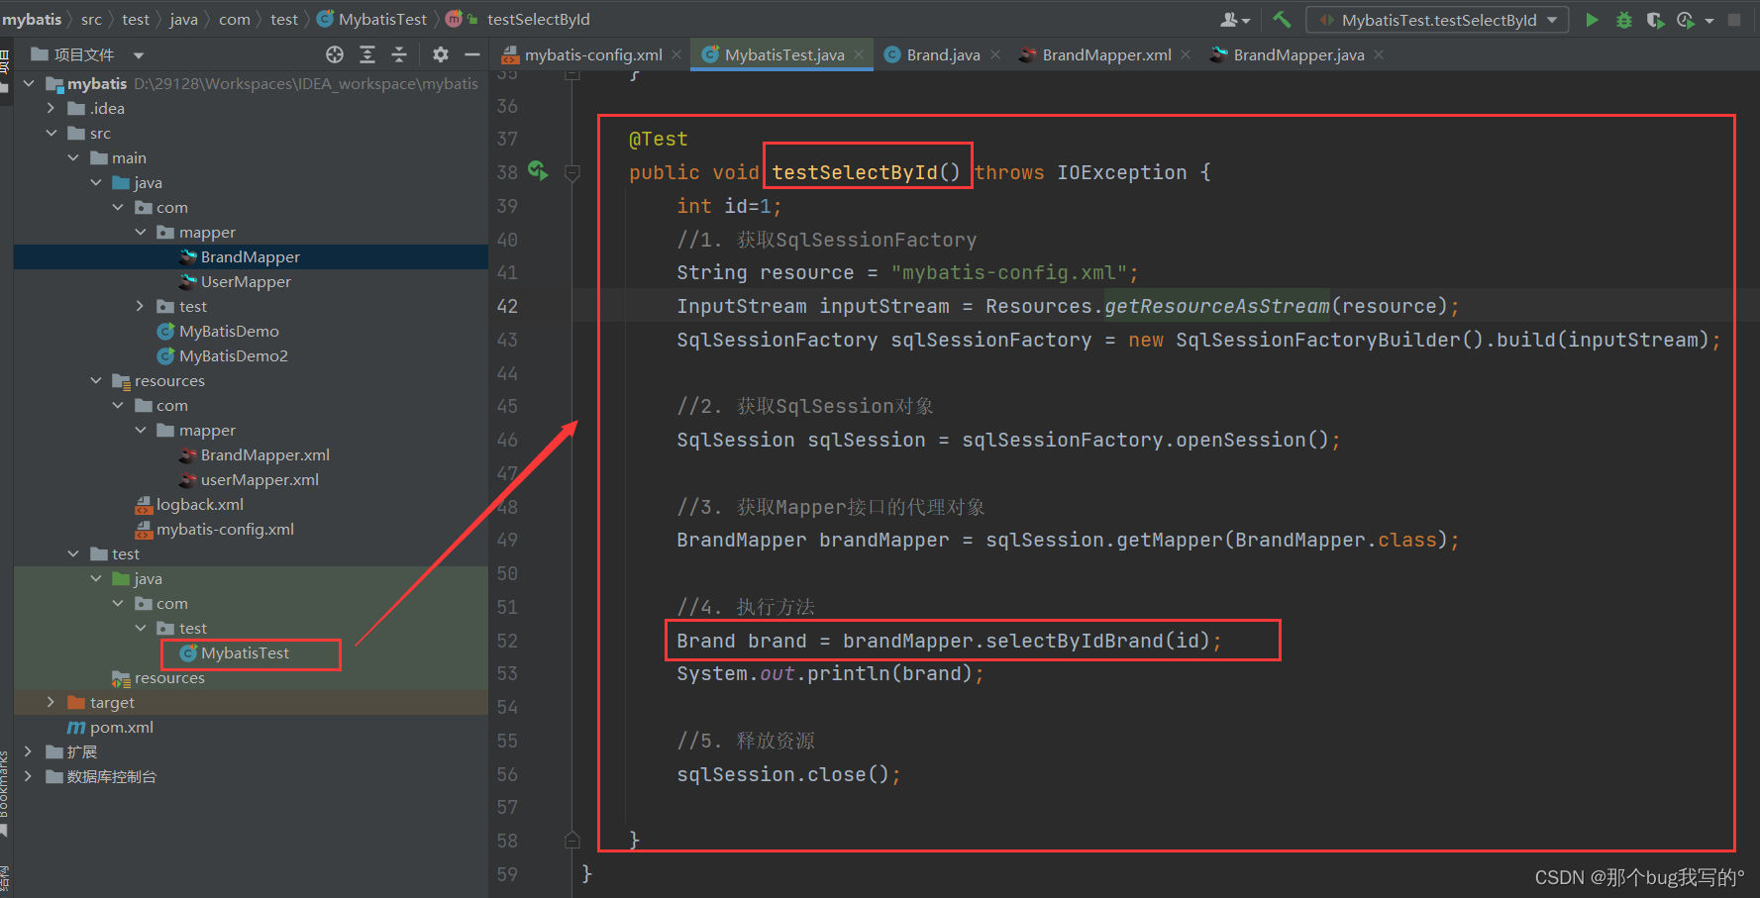Collapse the main folder

(x=73, y=157)
